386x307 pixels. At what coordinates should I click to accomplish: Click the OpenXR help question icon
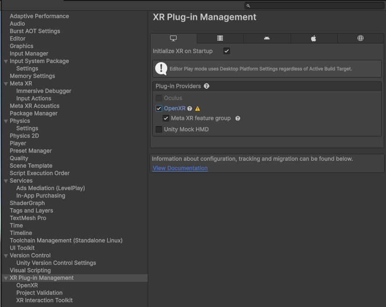coord(190,108)
